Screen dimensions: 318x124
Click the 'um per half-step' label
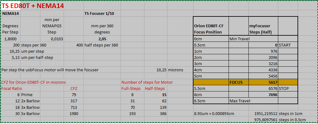[x=37, y=58]
